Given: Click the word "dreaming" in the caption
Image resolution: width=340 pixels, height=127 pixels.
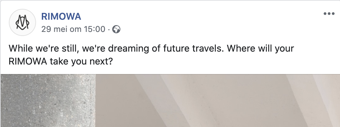Looking at the screenshot, I should pyautogui.click(x=129, y=49).
